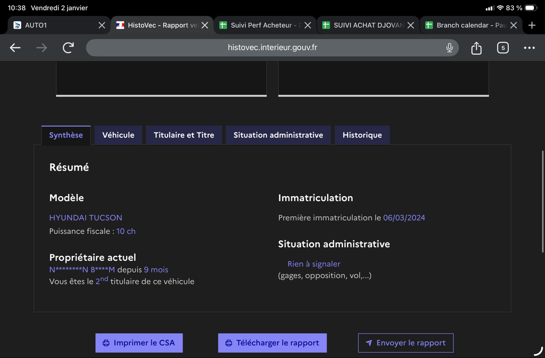Reload the HistoVec page
This screenshot has width=545, height=358.
(x=68, y=48)
